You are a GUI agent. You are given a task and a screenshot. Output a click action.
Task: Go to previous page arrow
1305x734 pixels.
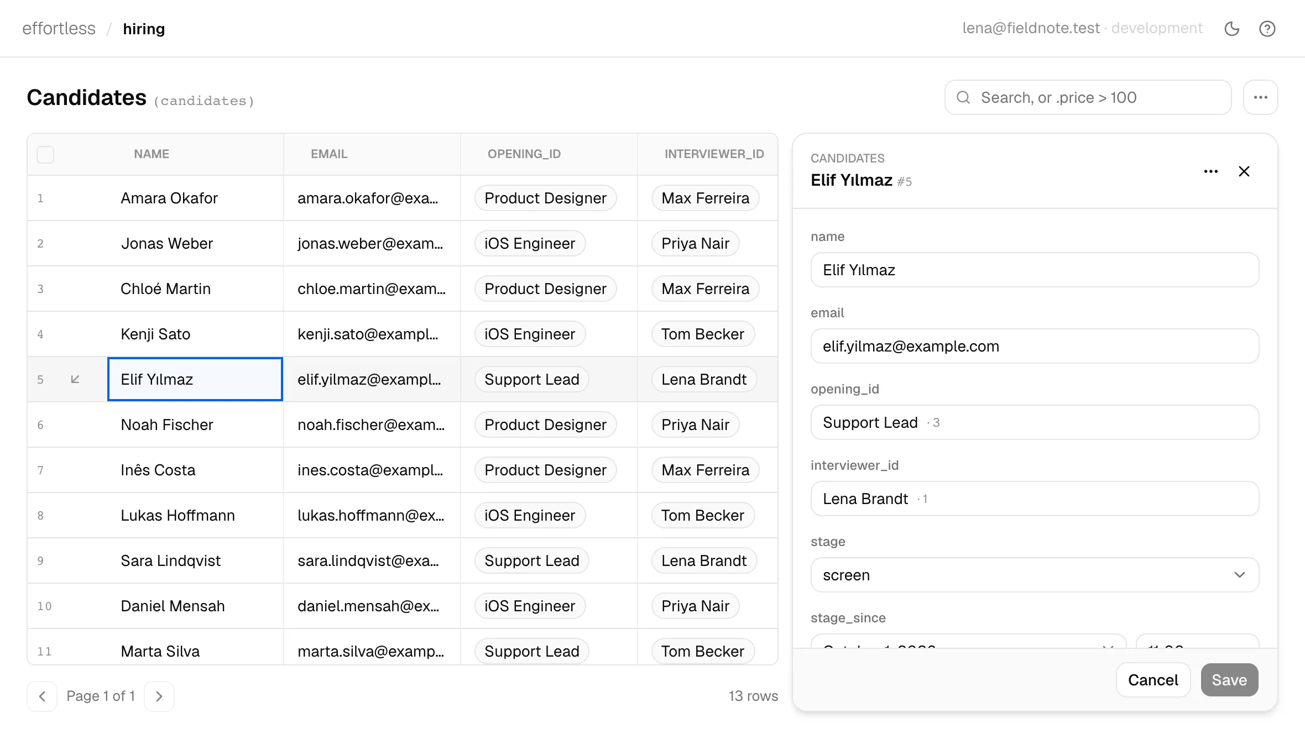click(x=42, y=696)
